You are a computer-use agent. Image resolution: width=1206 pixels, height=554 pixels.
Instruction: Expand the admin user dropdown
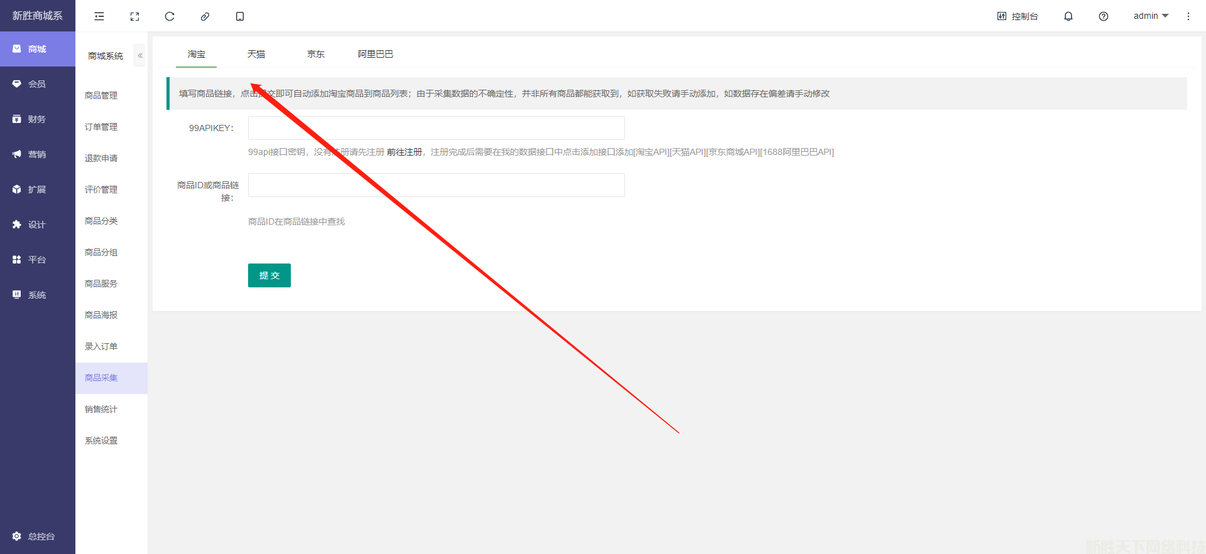pos(1151,16)
